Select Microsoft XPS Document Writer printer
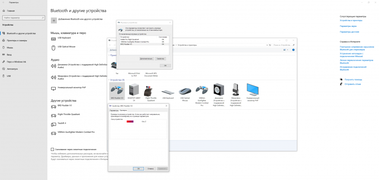The height and width of the screenshot is (180, 379). [152, 74]
